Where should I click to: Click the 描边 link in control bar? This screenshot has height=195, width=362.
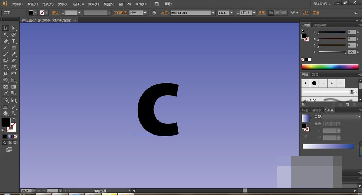[55, 13]
